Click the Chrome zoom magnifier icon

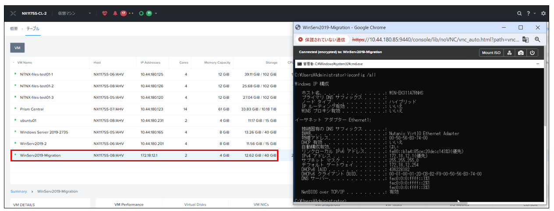tap(537, 39)
